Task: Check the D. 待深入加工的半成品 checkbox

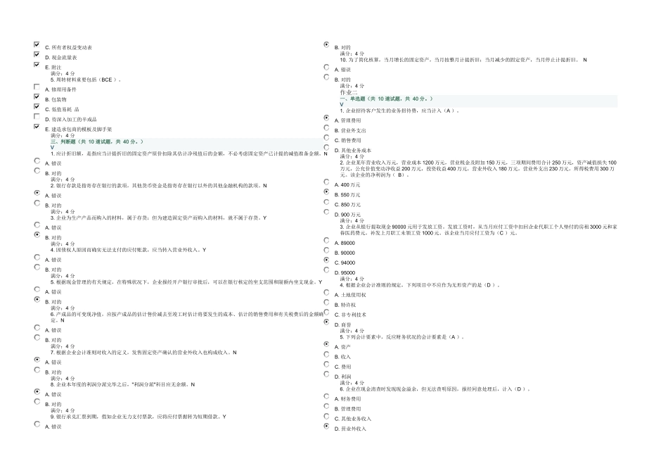Action: coord(37,116)
